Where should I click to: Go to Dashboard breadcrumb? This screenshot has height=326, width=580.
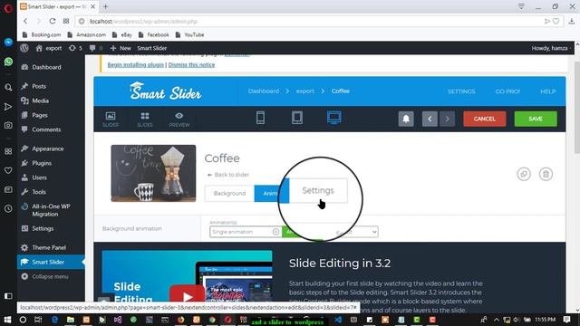264,91
